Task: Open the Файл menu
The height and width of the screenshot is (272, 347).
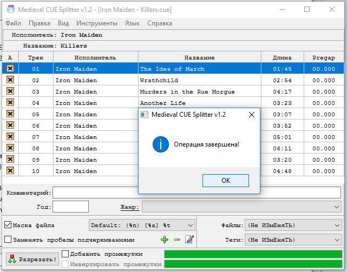Action: click(14, 23)
